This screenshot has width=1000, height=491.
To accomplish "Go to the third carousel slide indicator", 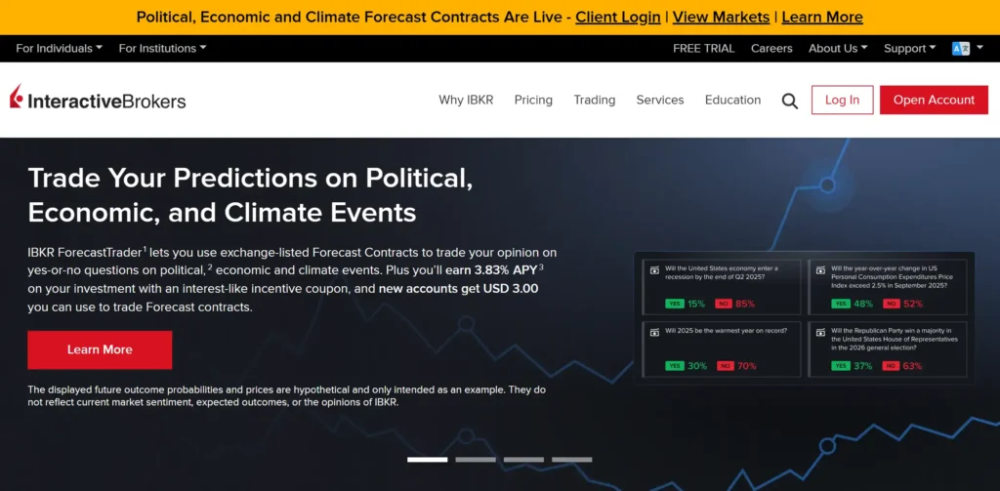I will [x=523, y=459].
